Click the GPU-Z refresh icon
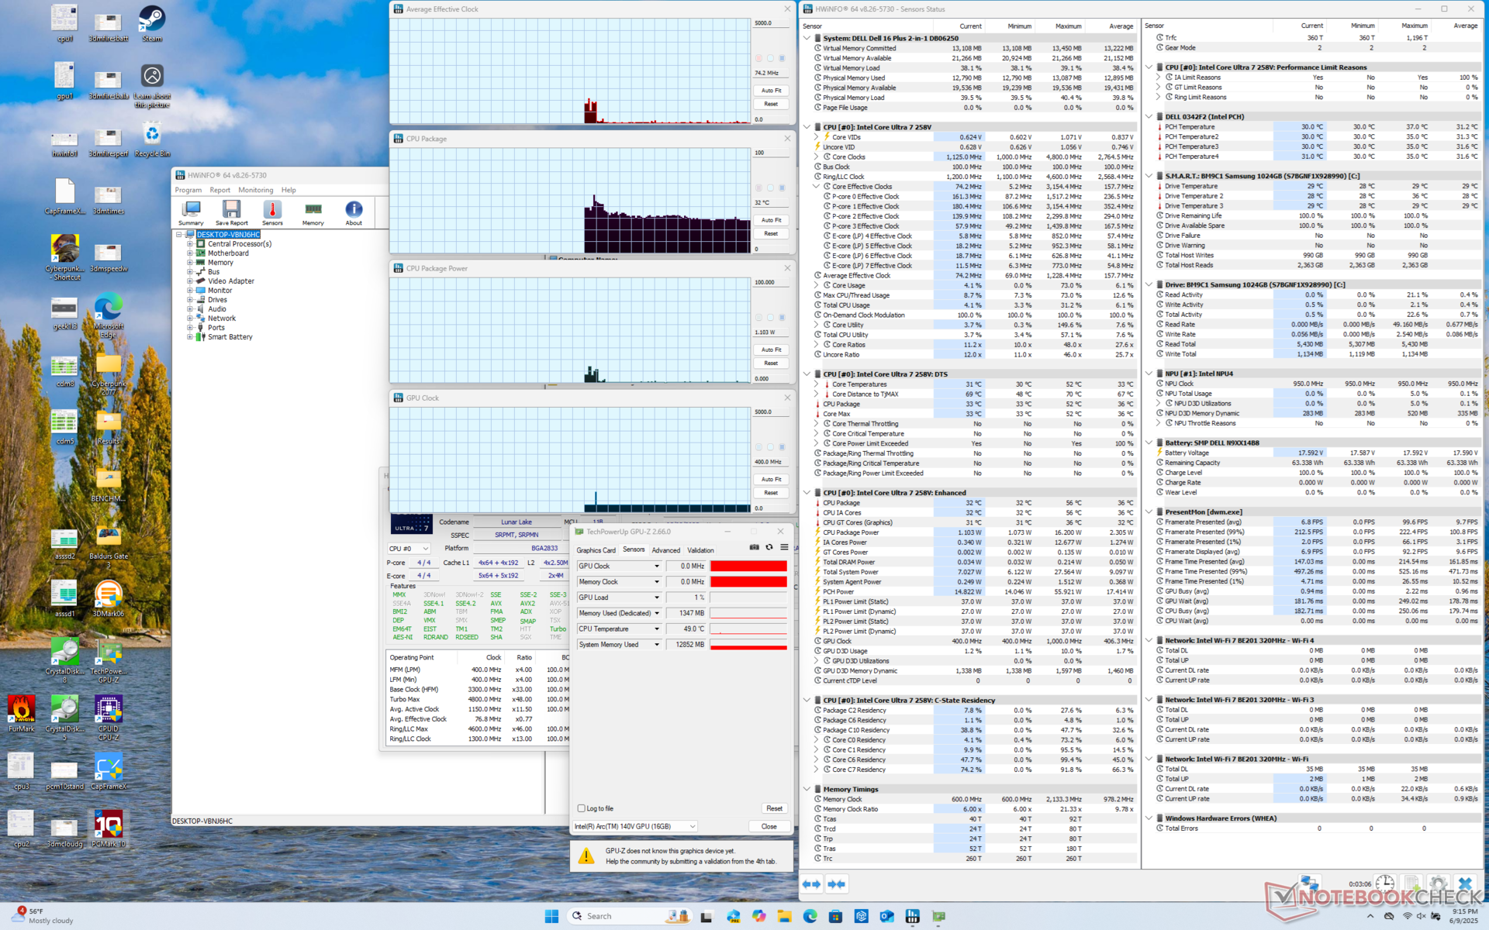 tap(769, 548)
